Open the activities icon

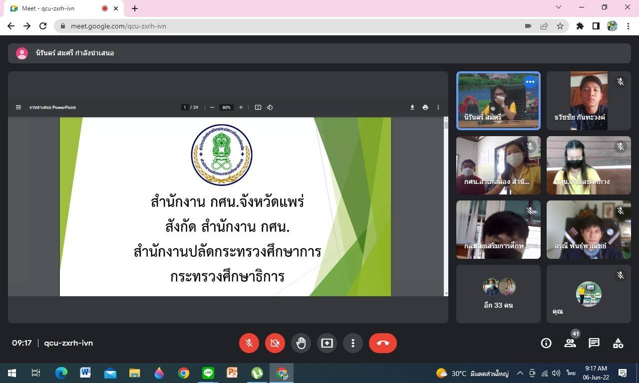618,343
